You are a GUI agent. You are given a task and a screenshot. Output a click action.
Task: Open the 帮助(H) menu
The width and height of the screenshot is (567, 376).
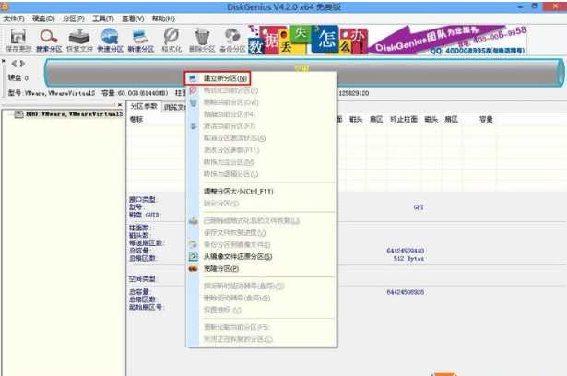coord(162,18)
